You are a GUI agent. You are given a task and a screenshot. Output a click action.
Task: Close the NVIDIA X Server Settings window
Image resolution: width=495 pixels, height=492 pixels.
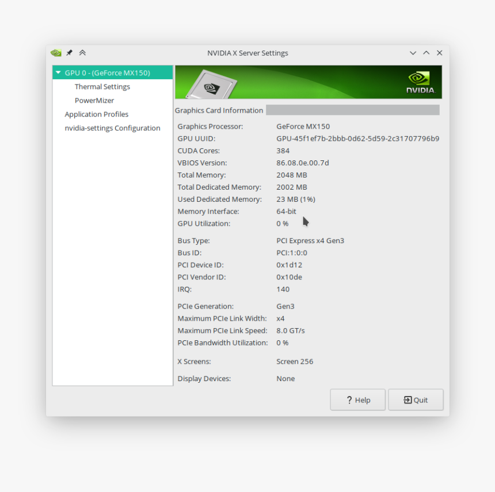[439, 53]
